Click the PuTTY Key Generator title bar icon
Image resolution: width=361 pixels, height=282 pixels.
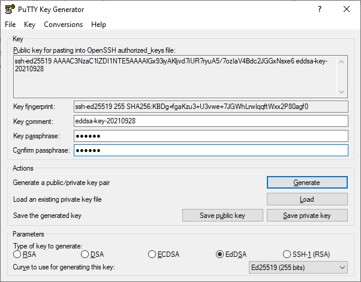10,10
